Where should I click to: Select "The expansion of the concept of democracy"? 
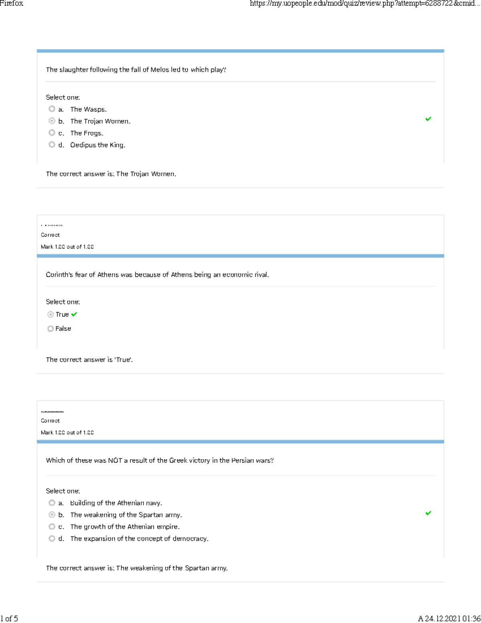[52, 538]
